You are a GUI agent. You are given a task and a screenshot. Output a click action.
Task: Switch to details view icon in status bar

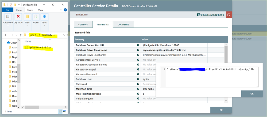pyautogui.click(x=60, y=111)
